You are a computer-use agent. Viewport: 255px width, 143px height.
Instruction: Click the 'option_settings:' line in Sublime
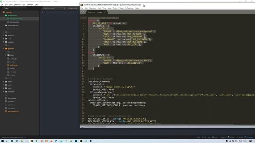point(98,100)
